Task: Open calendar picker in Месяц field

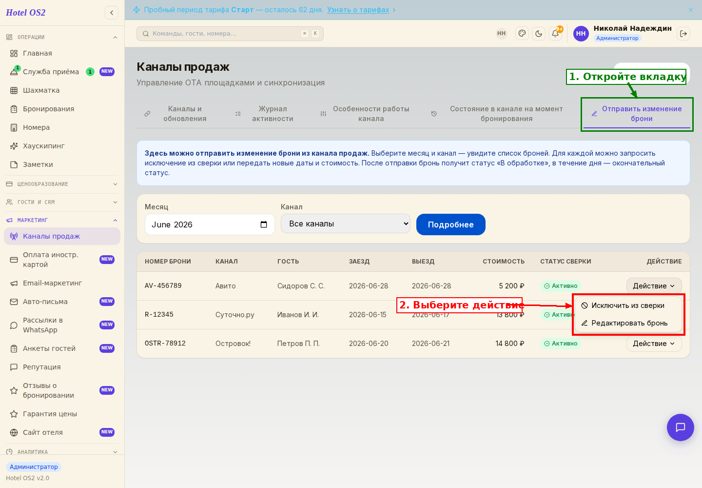Action: point(264,224)
